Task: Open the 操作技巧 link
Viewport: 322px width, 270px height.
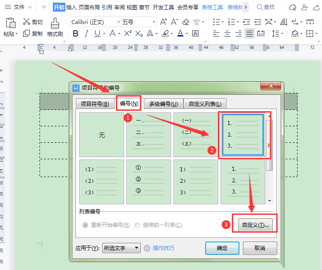Action: click(x=163, y=248)
